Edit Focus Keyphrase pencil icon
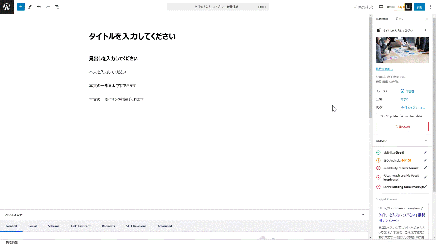 [x=425, y=177]
